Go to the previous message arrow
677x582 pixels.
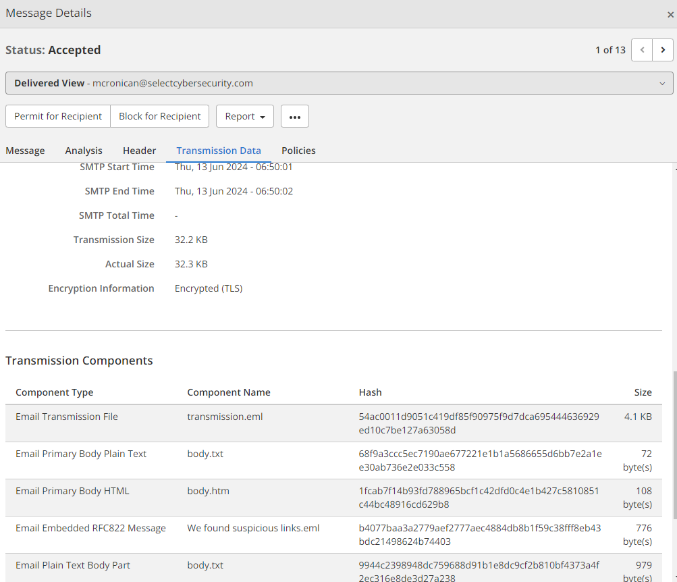(642, 50)
